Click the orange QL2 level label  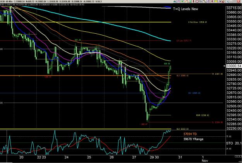[182, 75]
